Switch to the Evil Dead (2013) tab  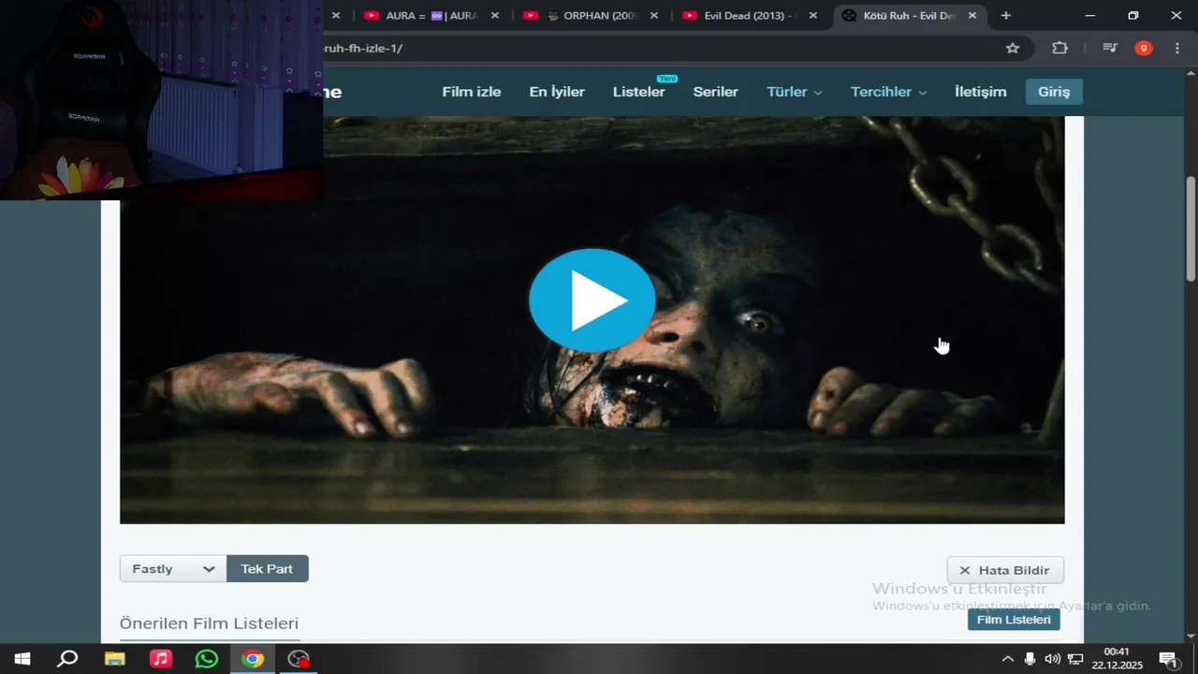[x=749, y=16]
